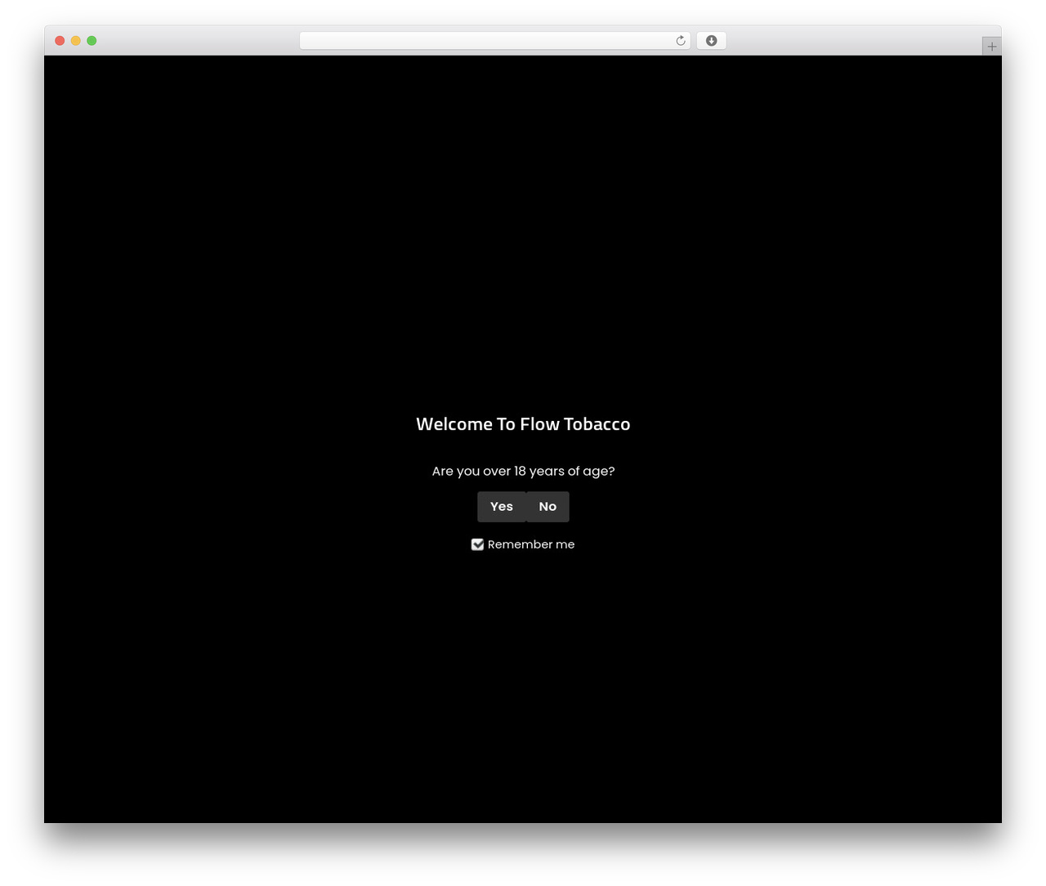The width and height of the screenshot is (1046, 886).
Task: Reload the page using the refresh icon
Action: 681,41
